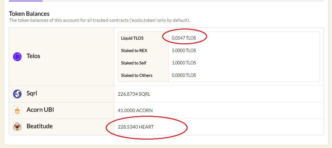Select the Beatitude token name
This screenshot has height=148, width=332.
pos(40,126)
